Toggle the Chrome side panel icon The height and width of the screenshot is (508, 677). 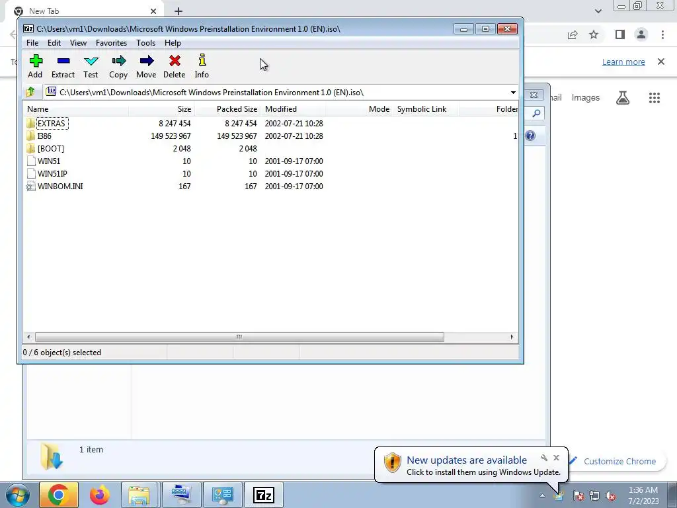click(620, 34)
